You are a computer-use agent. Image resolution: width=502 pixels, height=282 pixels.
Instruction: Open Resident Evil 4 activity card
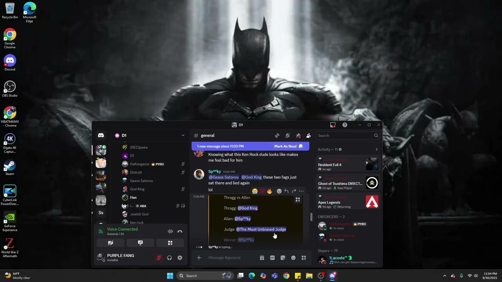pyautogui.click(x=348, y=164)
